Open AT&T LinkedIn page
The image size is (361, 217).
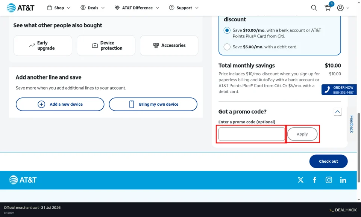[343, 180]
